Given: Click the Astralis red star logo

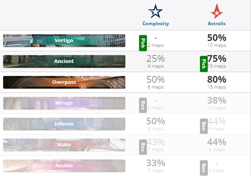Looking at the screenshot, I should point(217,11).
